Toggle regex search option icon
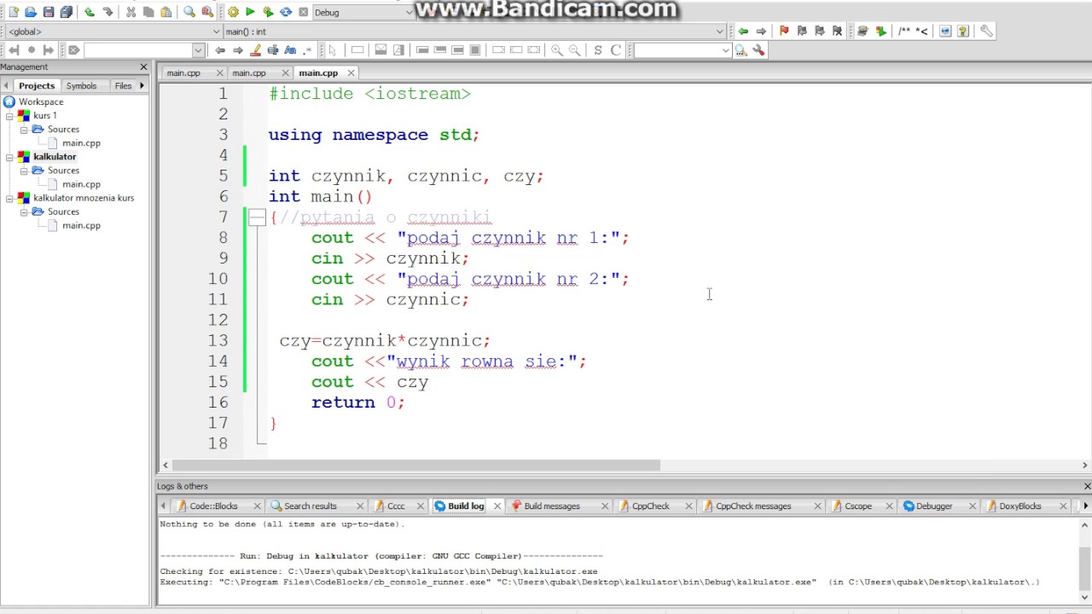The width and height of the screenshot is (1092, 614). click(x=307, y=50)
